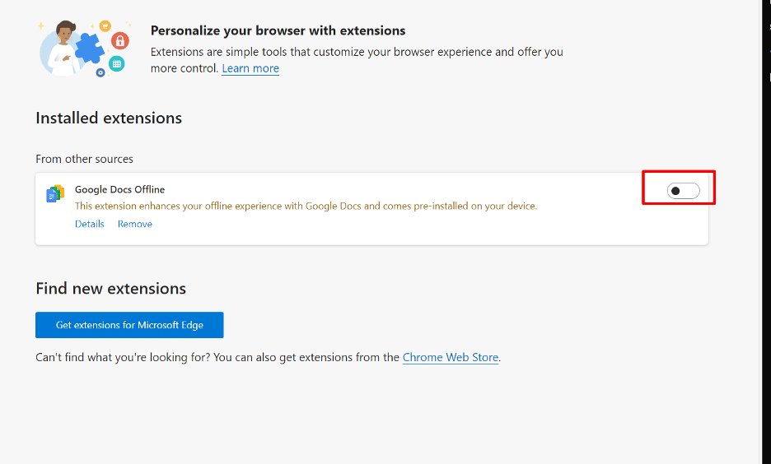Click the yellow shopping cart icon in the illustration
The width and height of the screenshot is (771, 464).
[x=105, y=26]
